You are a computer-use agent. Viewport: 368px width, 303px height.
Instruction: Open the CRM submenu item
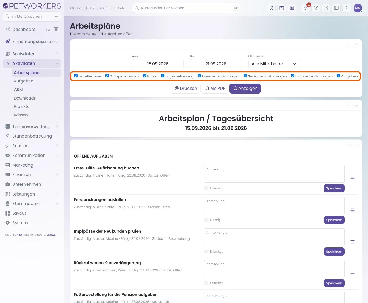click(x=36, y=90)
